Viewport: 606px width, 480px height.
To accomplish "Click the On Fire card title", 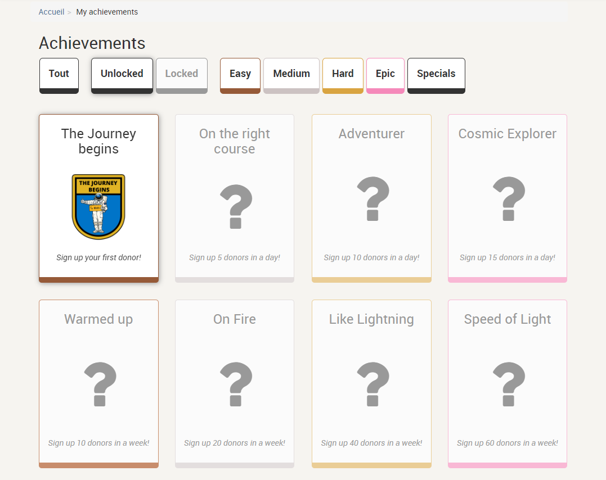I will click(235, 319).
